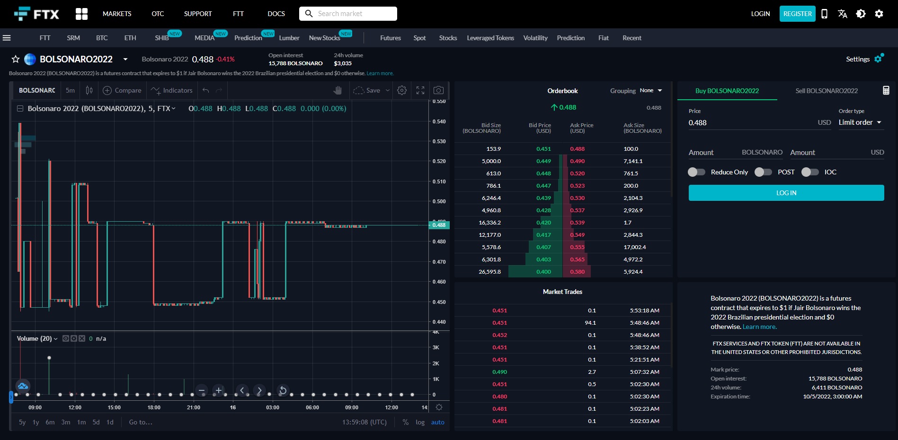This screenshot has height=440, width=898.
Task: Switch to the Sell BOLSONARO2022 tab
Action: 827,91
